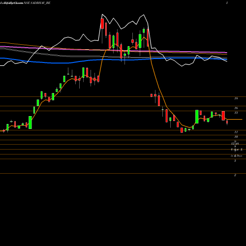
Task: Select the 2 price level label
Action: (x=235, y=175)
